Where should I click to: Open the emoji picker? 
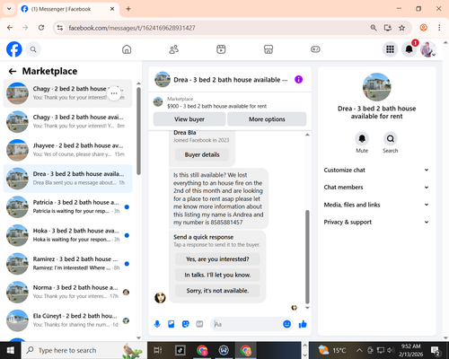pos(286,324)
